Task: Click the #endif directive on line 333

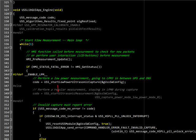Action: pyautogui.click(x=18, y=33)
